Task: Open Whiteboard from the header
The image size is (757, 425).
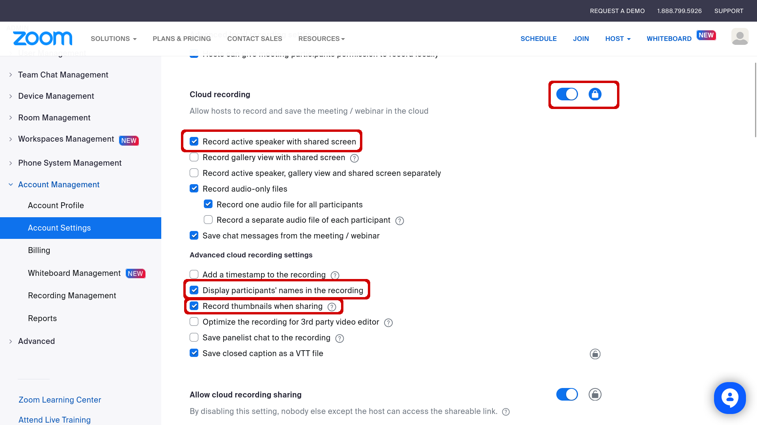Action: pyautogui.click(x=669, y=39)
